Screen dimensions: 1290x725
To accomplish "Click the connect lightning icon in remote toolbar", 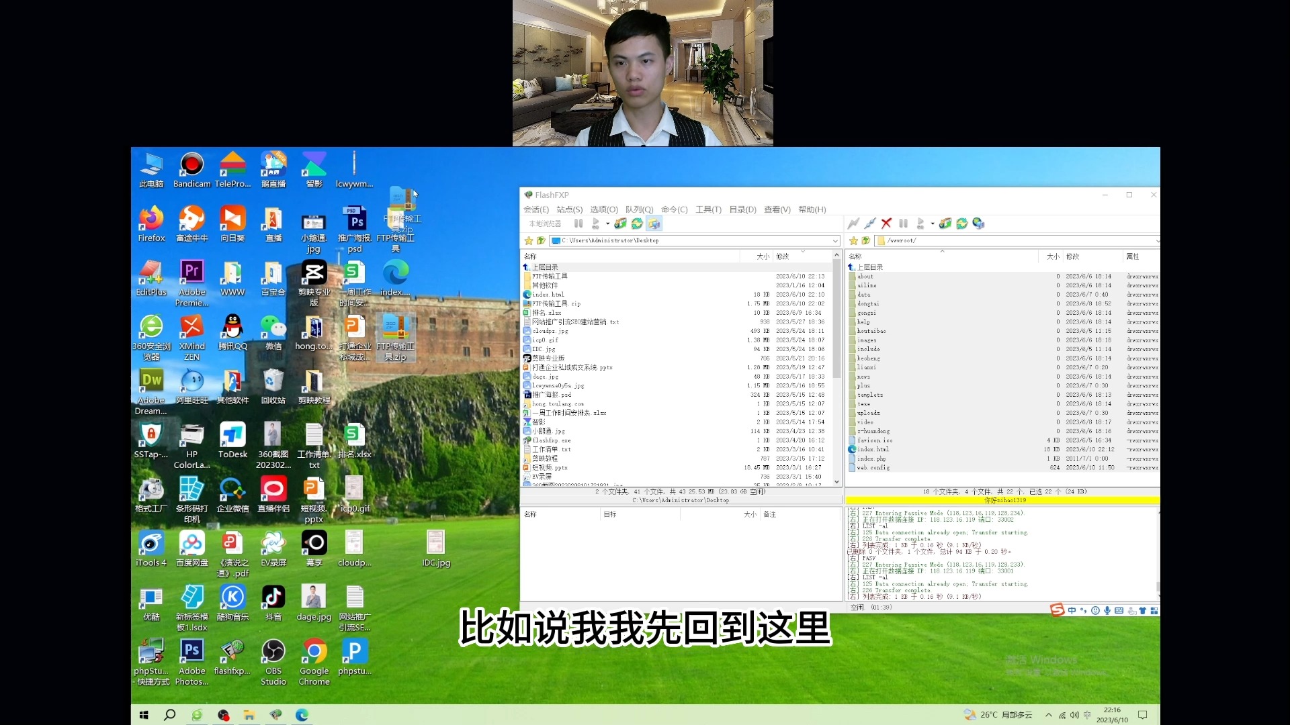I will (x=853, y=224).
